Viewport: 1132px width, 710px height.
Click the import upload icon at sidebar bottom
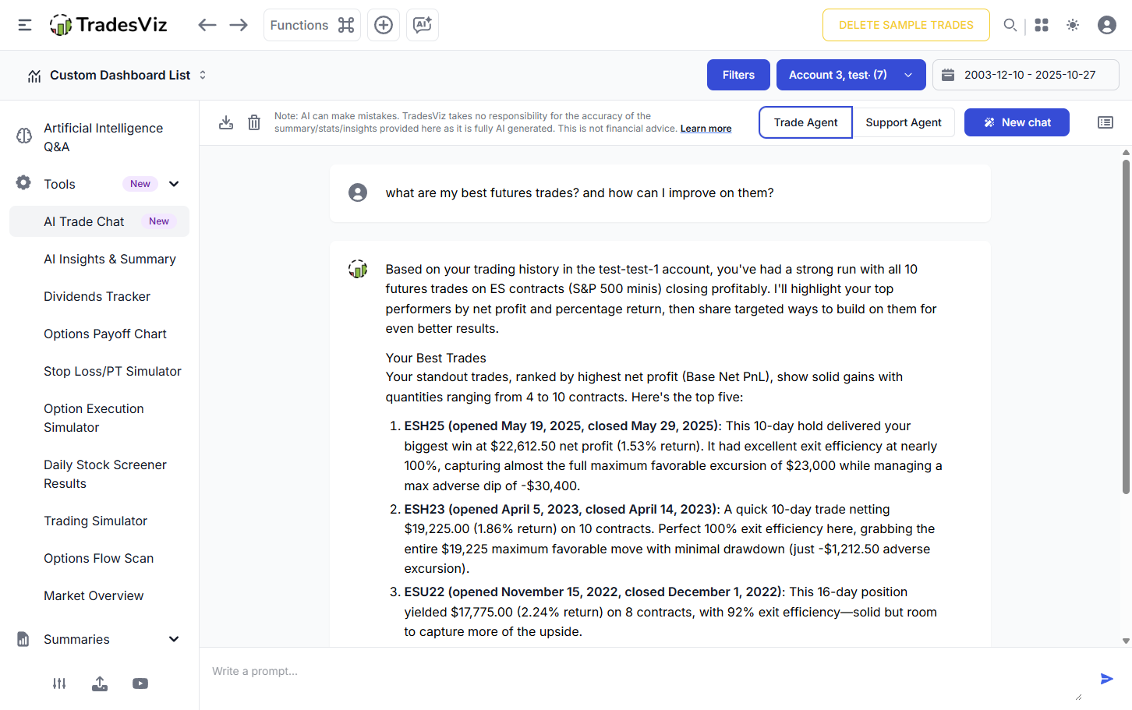click(x=100, y=684)
